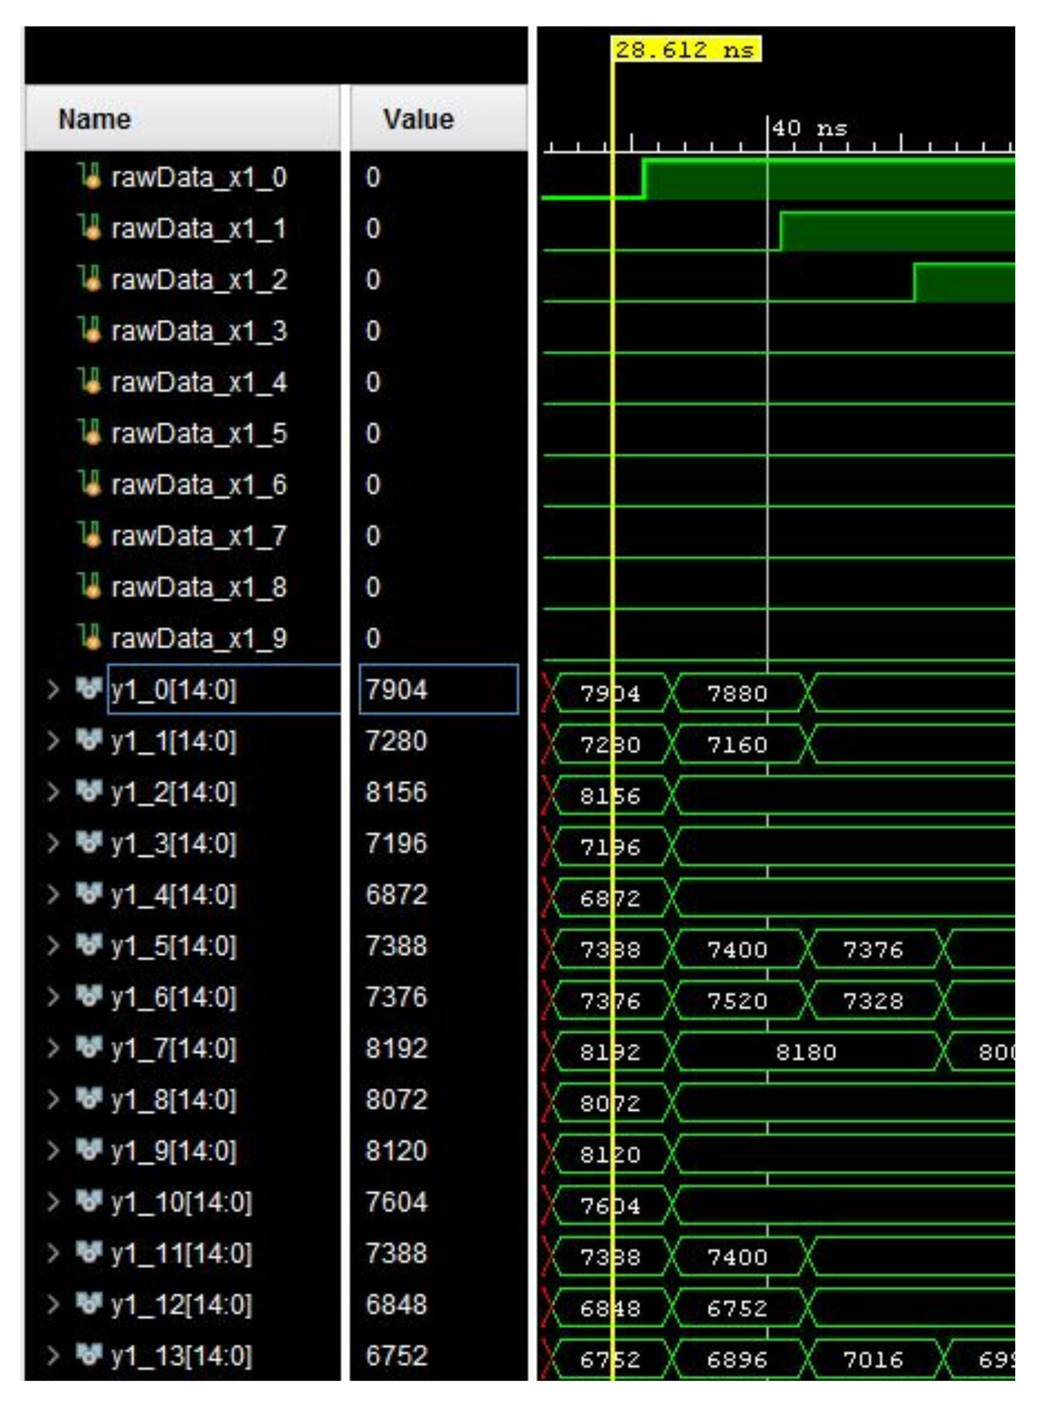
Task: Click the signal icon beside rawData_x1_4
Action: (90, 382)
